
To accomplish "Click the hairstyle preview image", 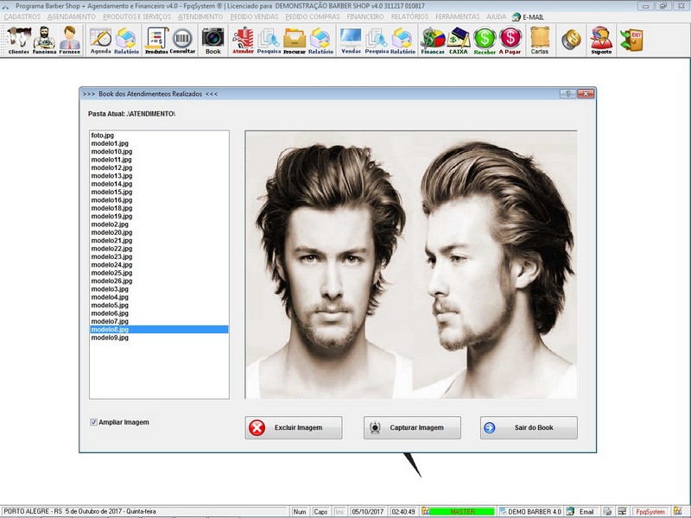I will tap(410, 264).
